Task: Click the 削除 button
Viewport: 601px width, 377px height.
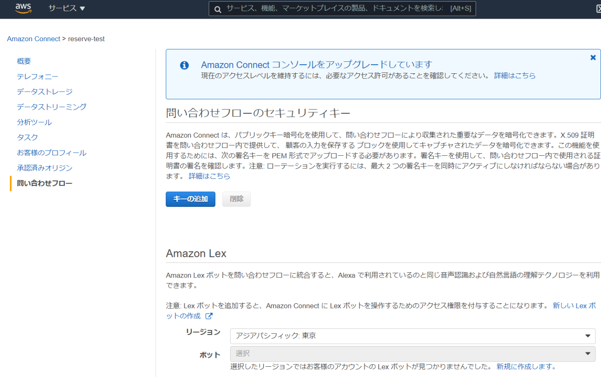Action: point(237,199)
